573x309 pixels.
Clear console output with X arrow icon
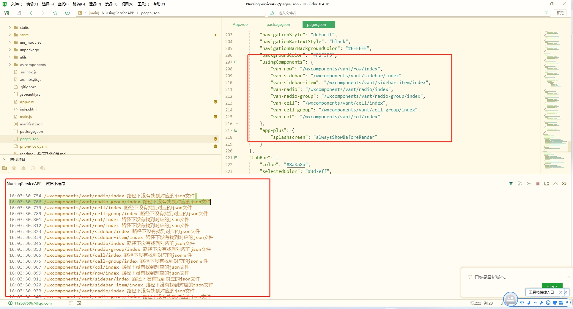coord(564,184)
